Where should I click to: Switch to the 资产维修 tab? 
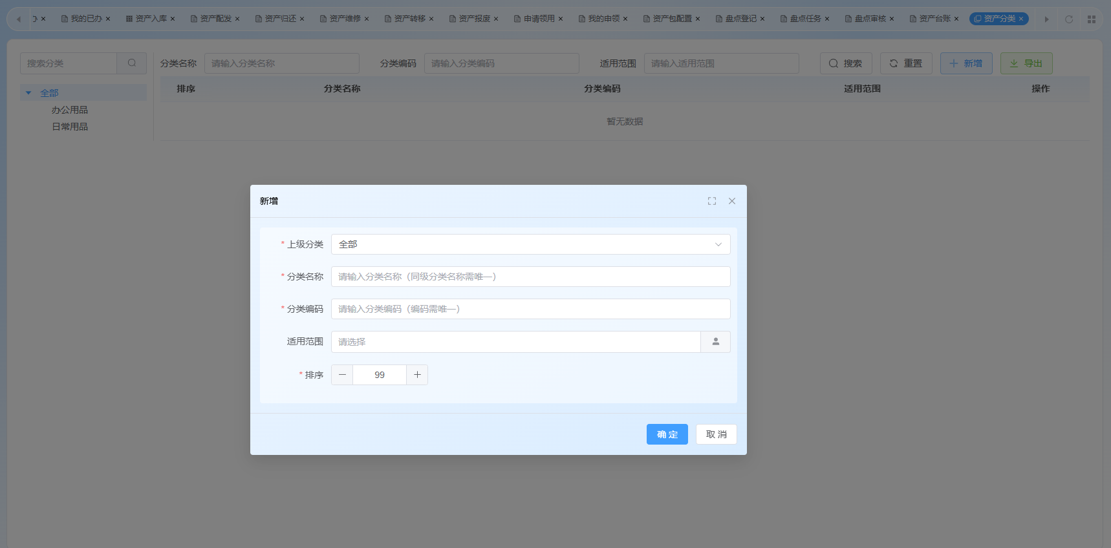pos(345,19)
